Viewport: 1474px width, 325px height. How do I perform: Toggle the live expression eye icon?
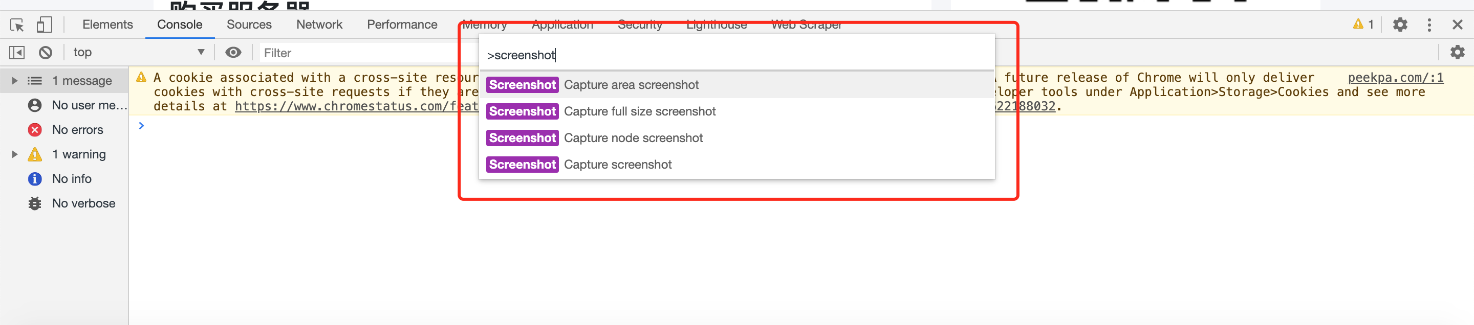click(233, 53)
